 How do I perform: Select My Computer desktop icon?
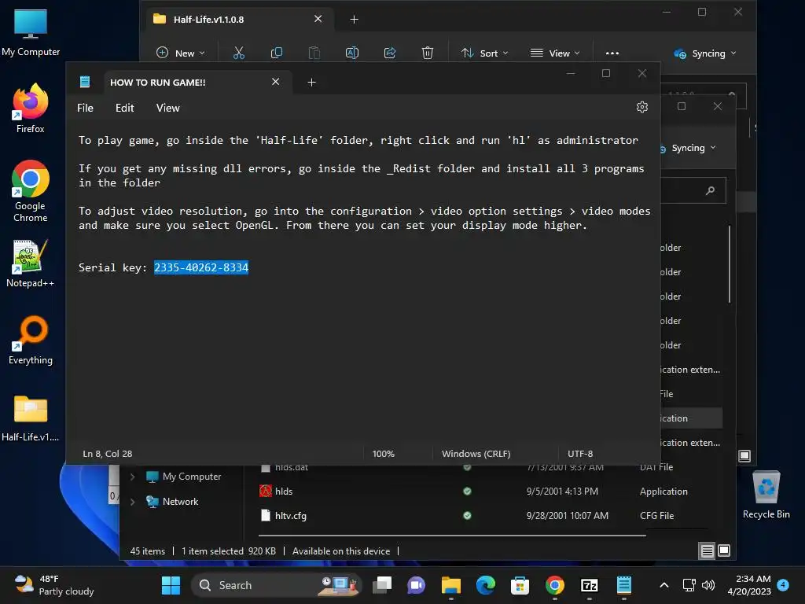[31, 32]
